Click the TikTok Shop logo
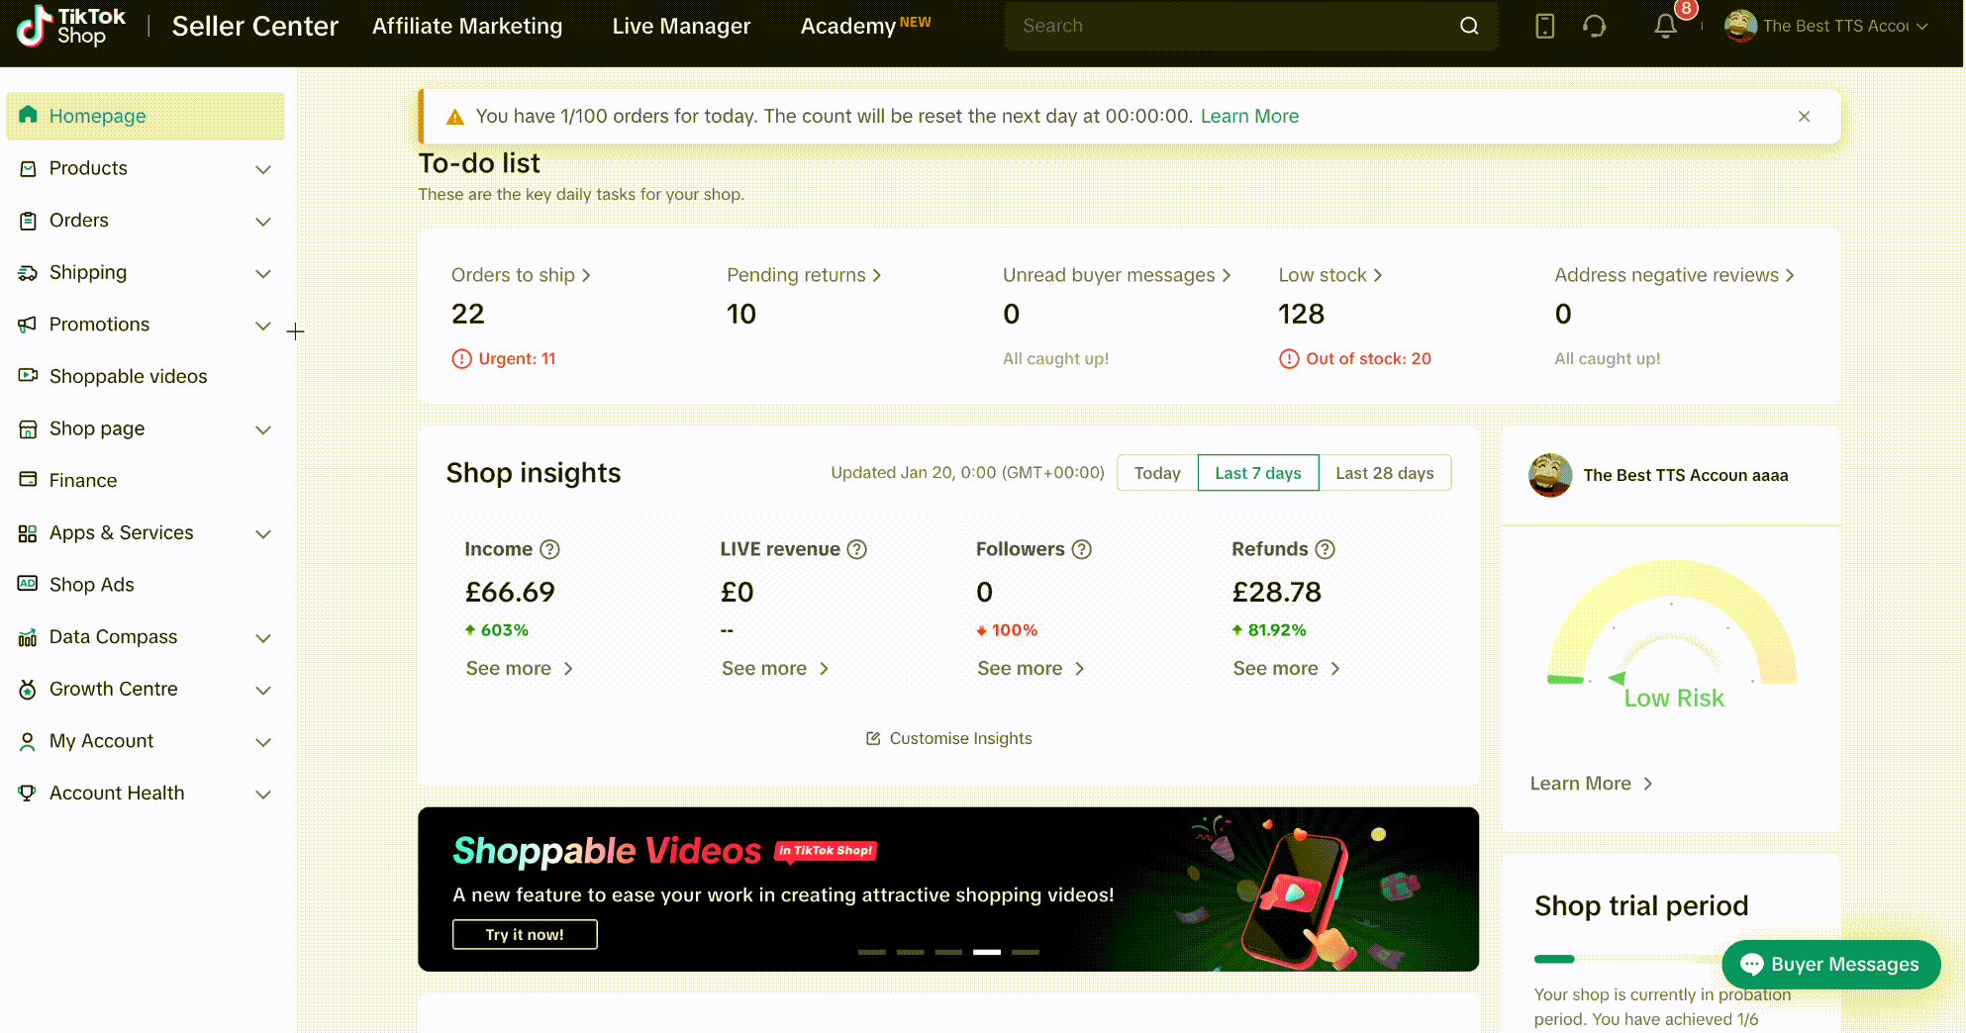The width and height of the screenshot is (1966, 1033). tap(71, 27)
